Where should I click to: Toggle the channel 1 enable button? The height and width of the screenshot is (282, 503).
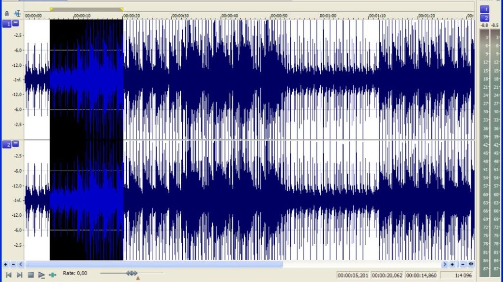point(7,24)
